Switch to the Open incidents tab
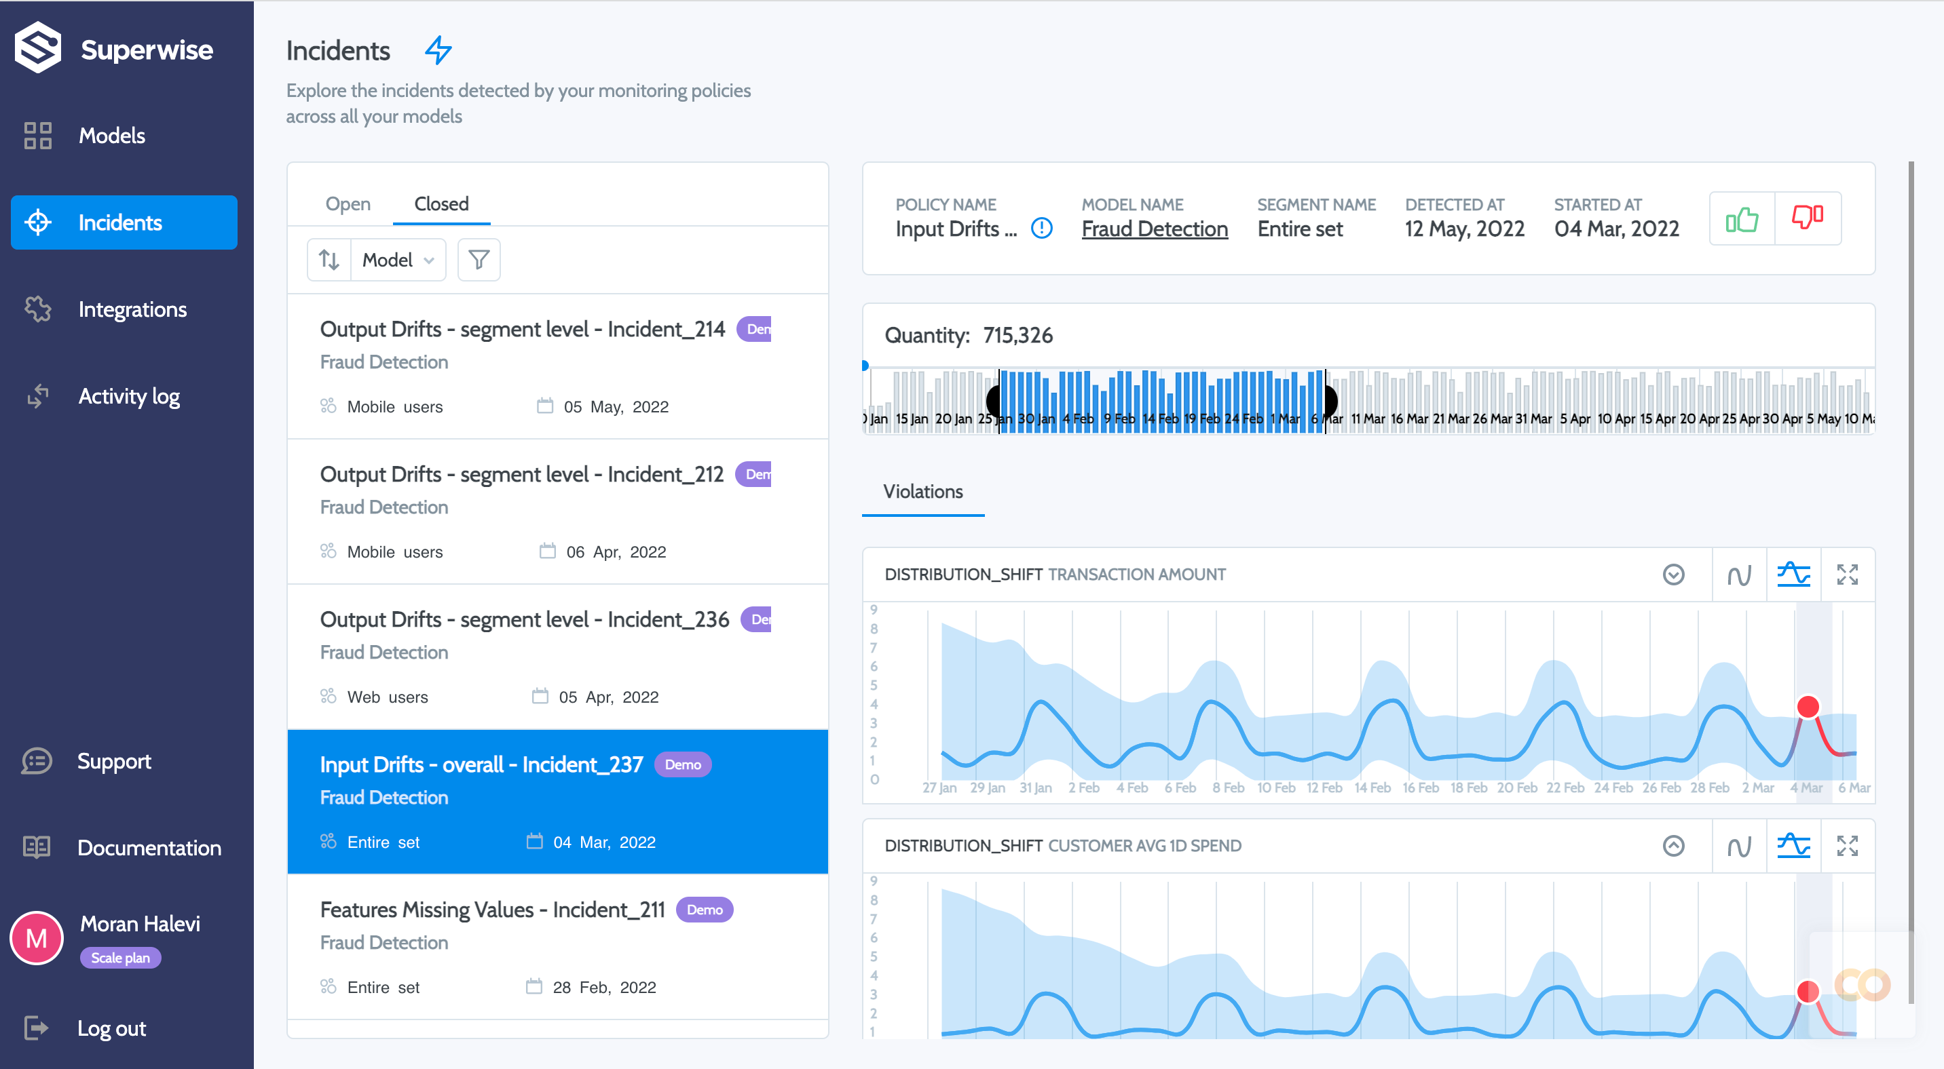The height and width of the screenshot is (1069, 1944). (x=348, y=203)
